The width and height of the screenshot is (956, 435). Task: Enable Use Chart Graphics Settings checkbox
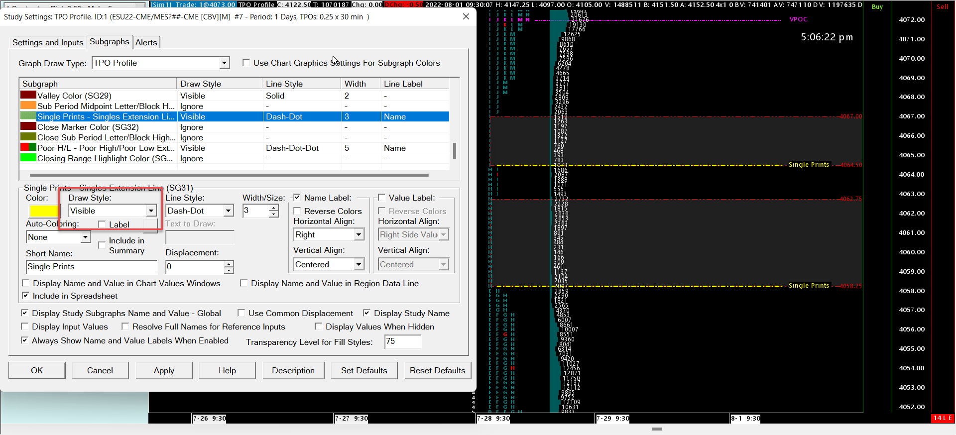click(x=246, y=63)
